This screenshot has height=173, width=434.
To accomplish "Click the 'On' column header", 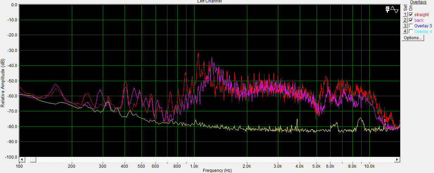I will click(x=411, y=8).
